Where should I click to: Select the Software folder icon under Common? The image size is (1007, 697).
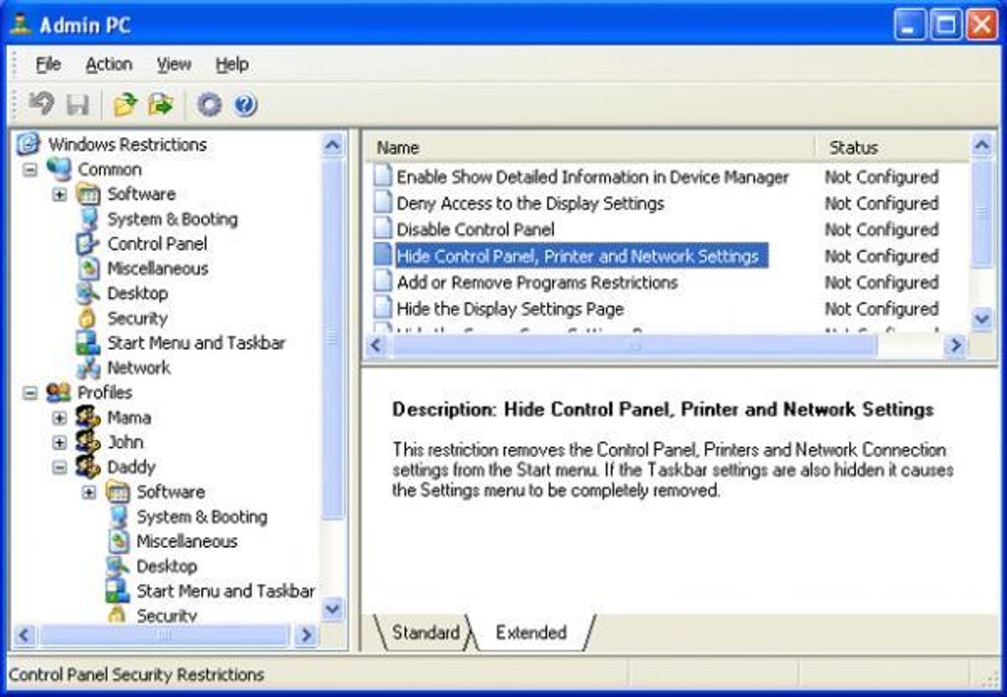88,194
